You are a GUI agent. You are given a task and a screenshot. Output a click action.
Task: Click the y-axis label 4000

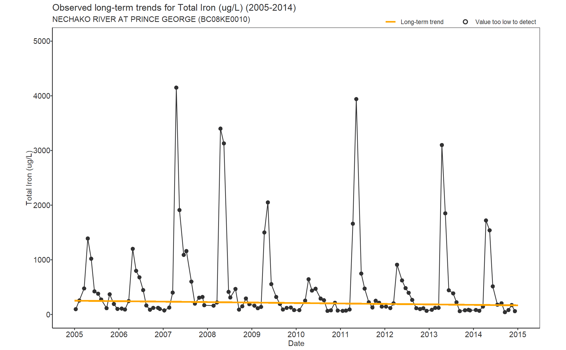(x=42, y=96)
